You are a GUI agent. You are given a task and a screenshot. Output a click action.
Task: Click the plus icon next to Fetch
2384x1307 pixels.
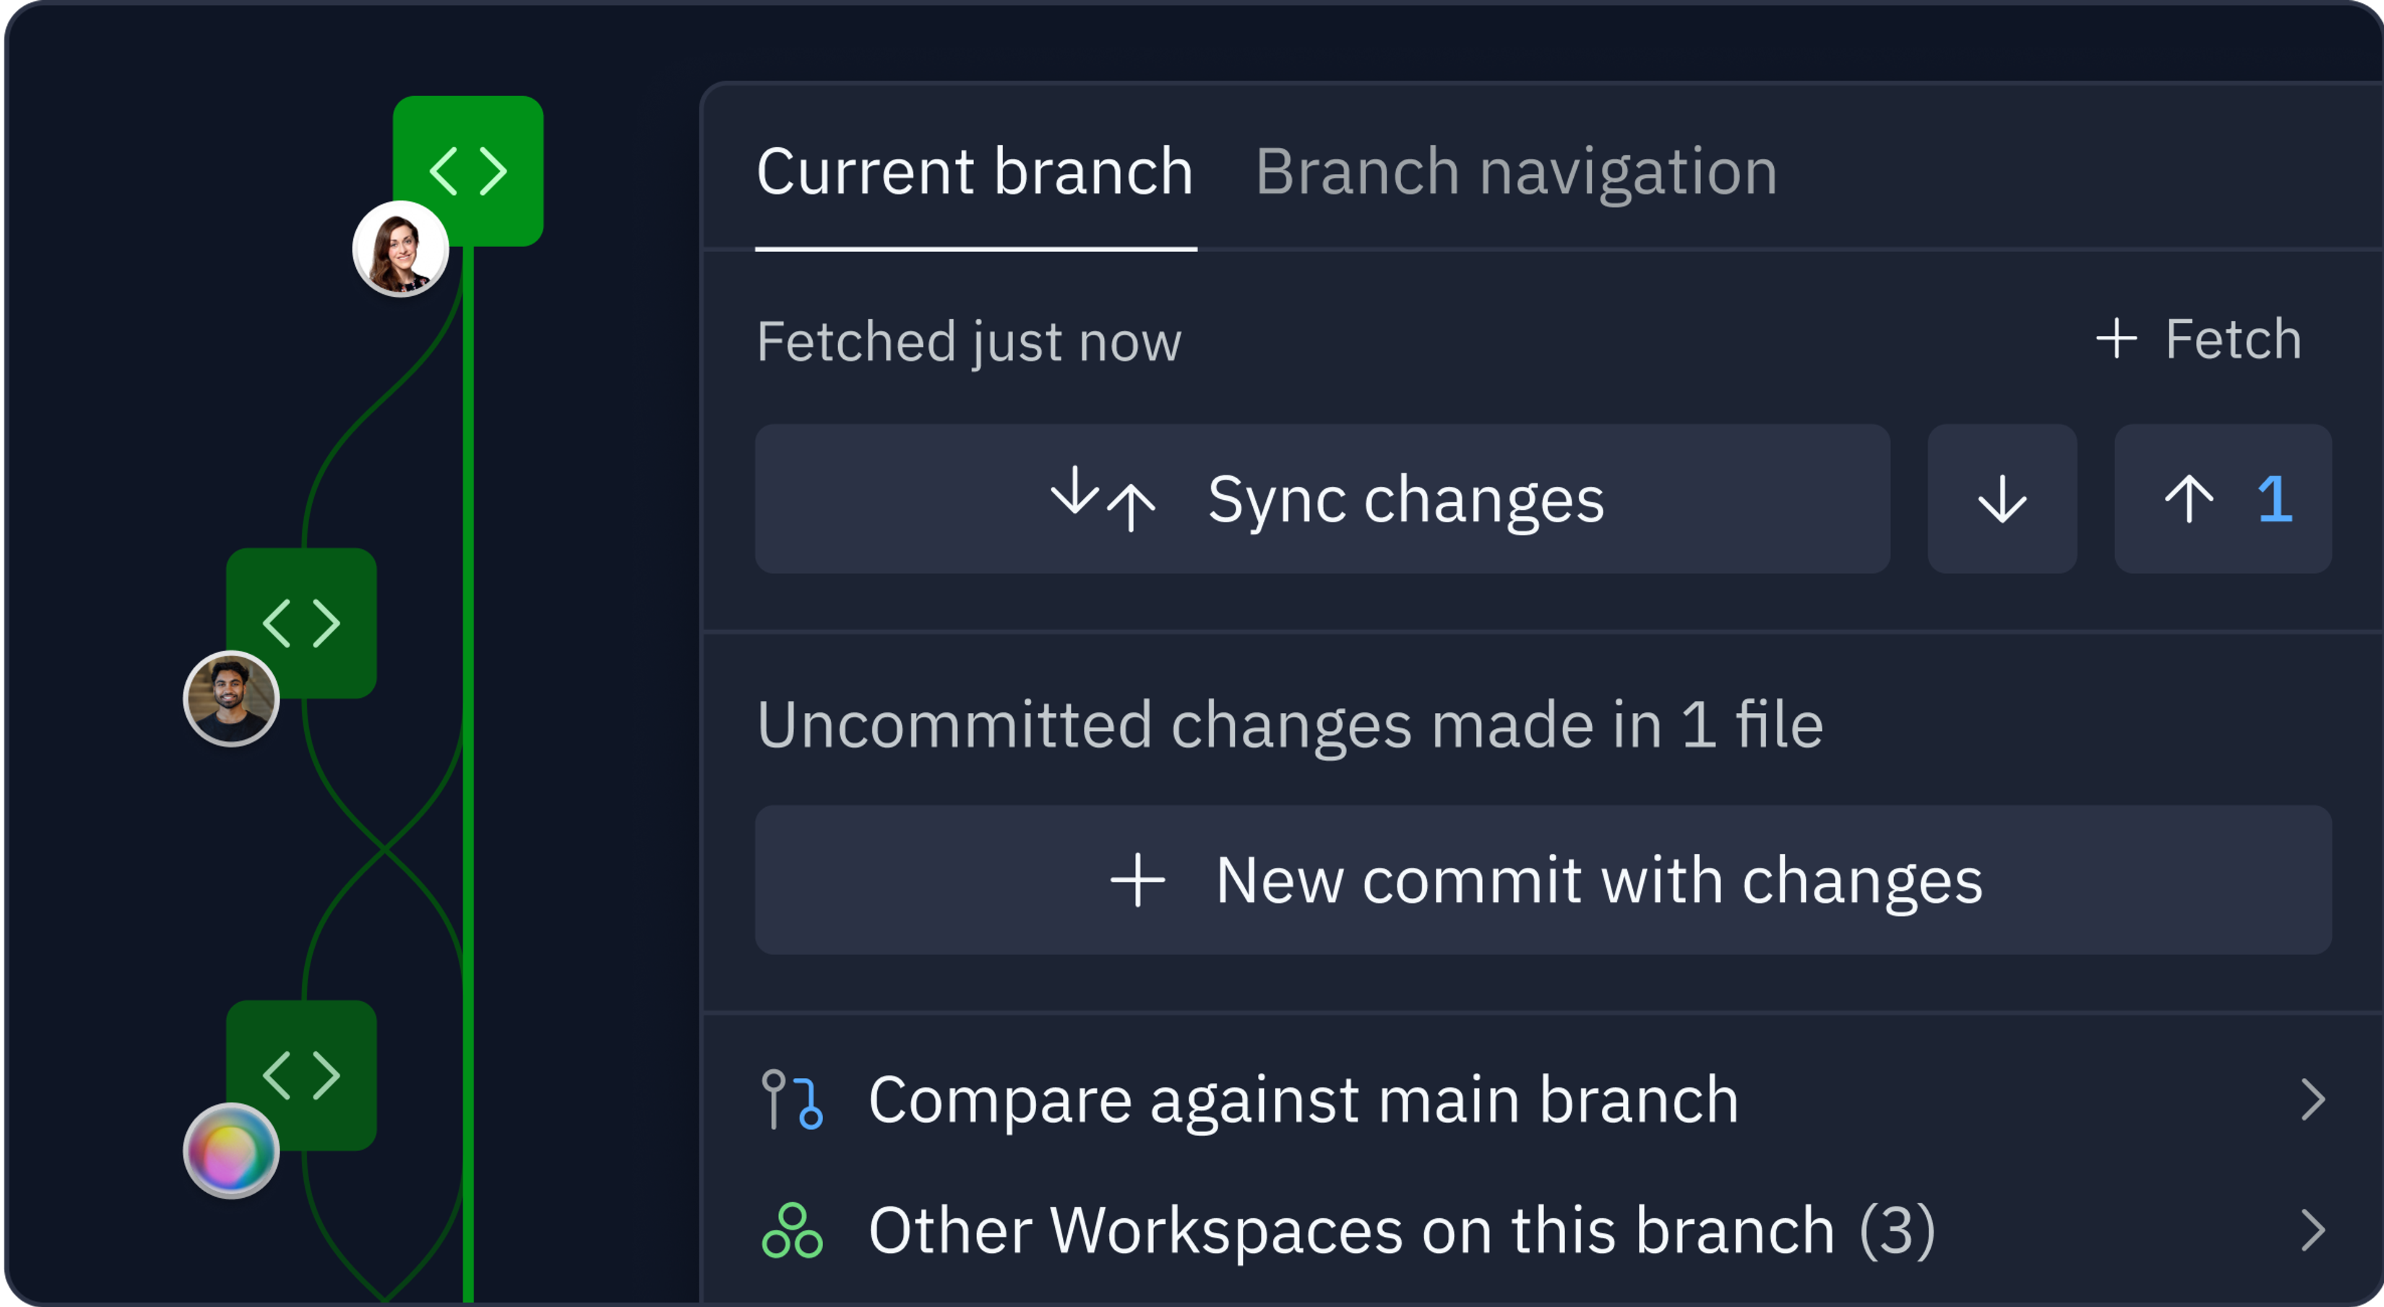tap(2116, 339)
